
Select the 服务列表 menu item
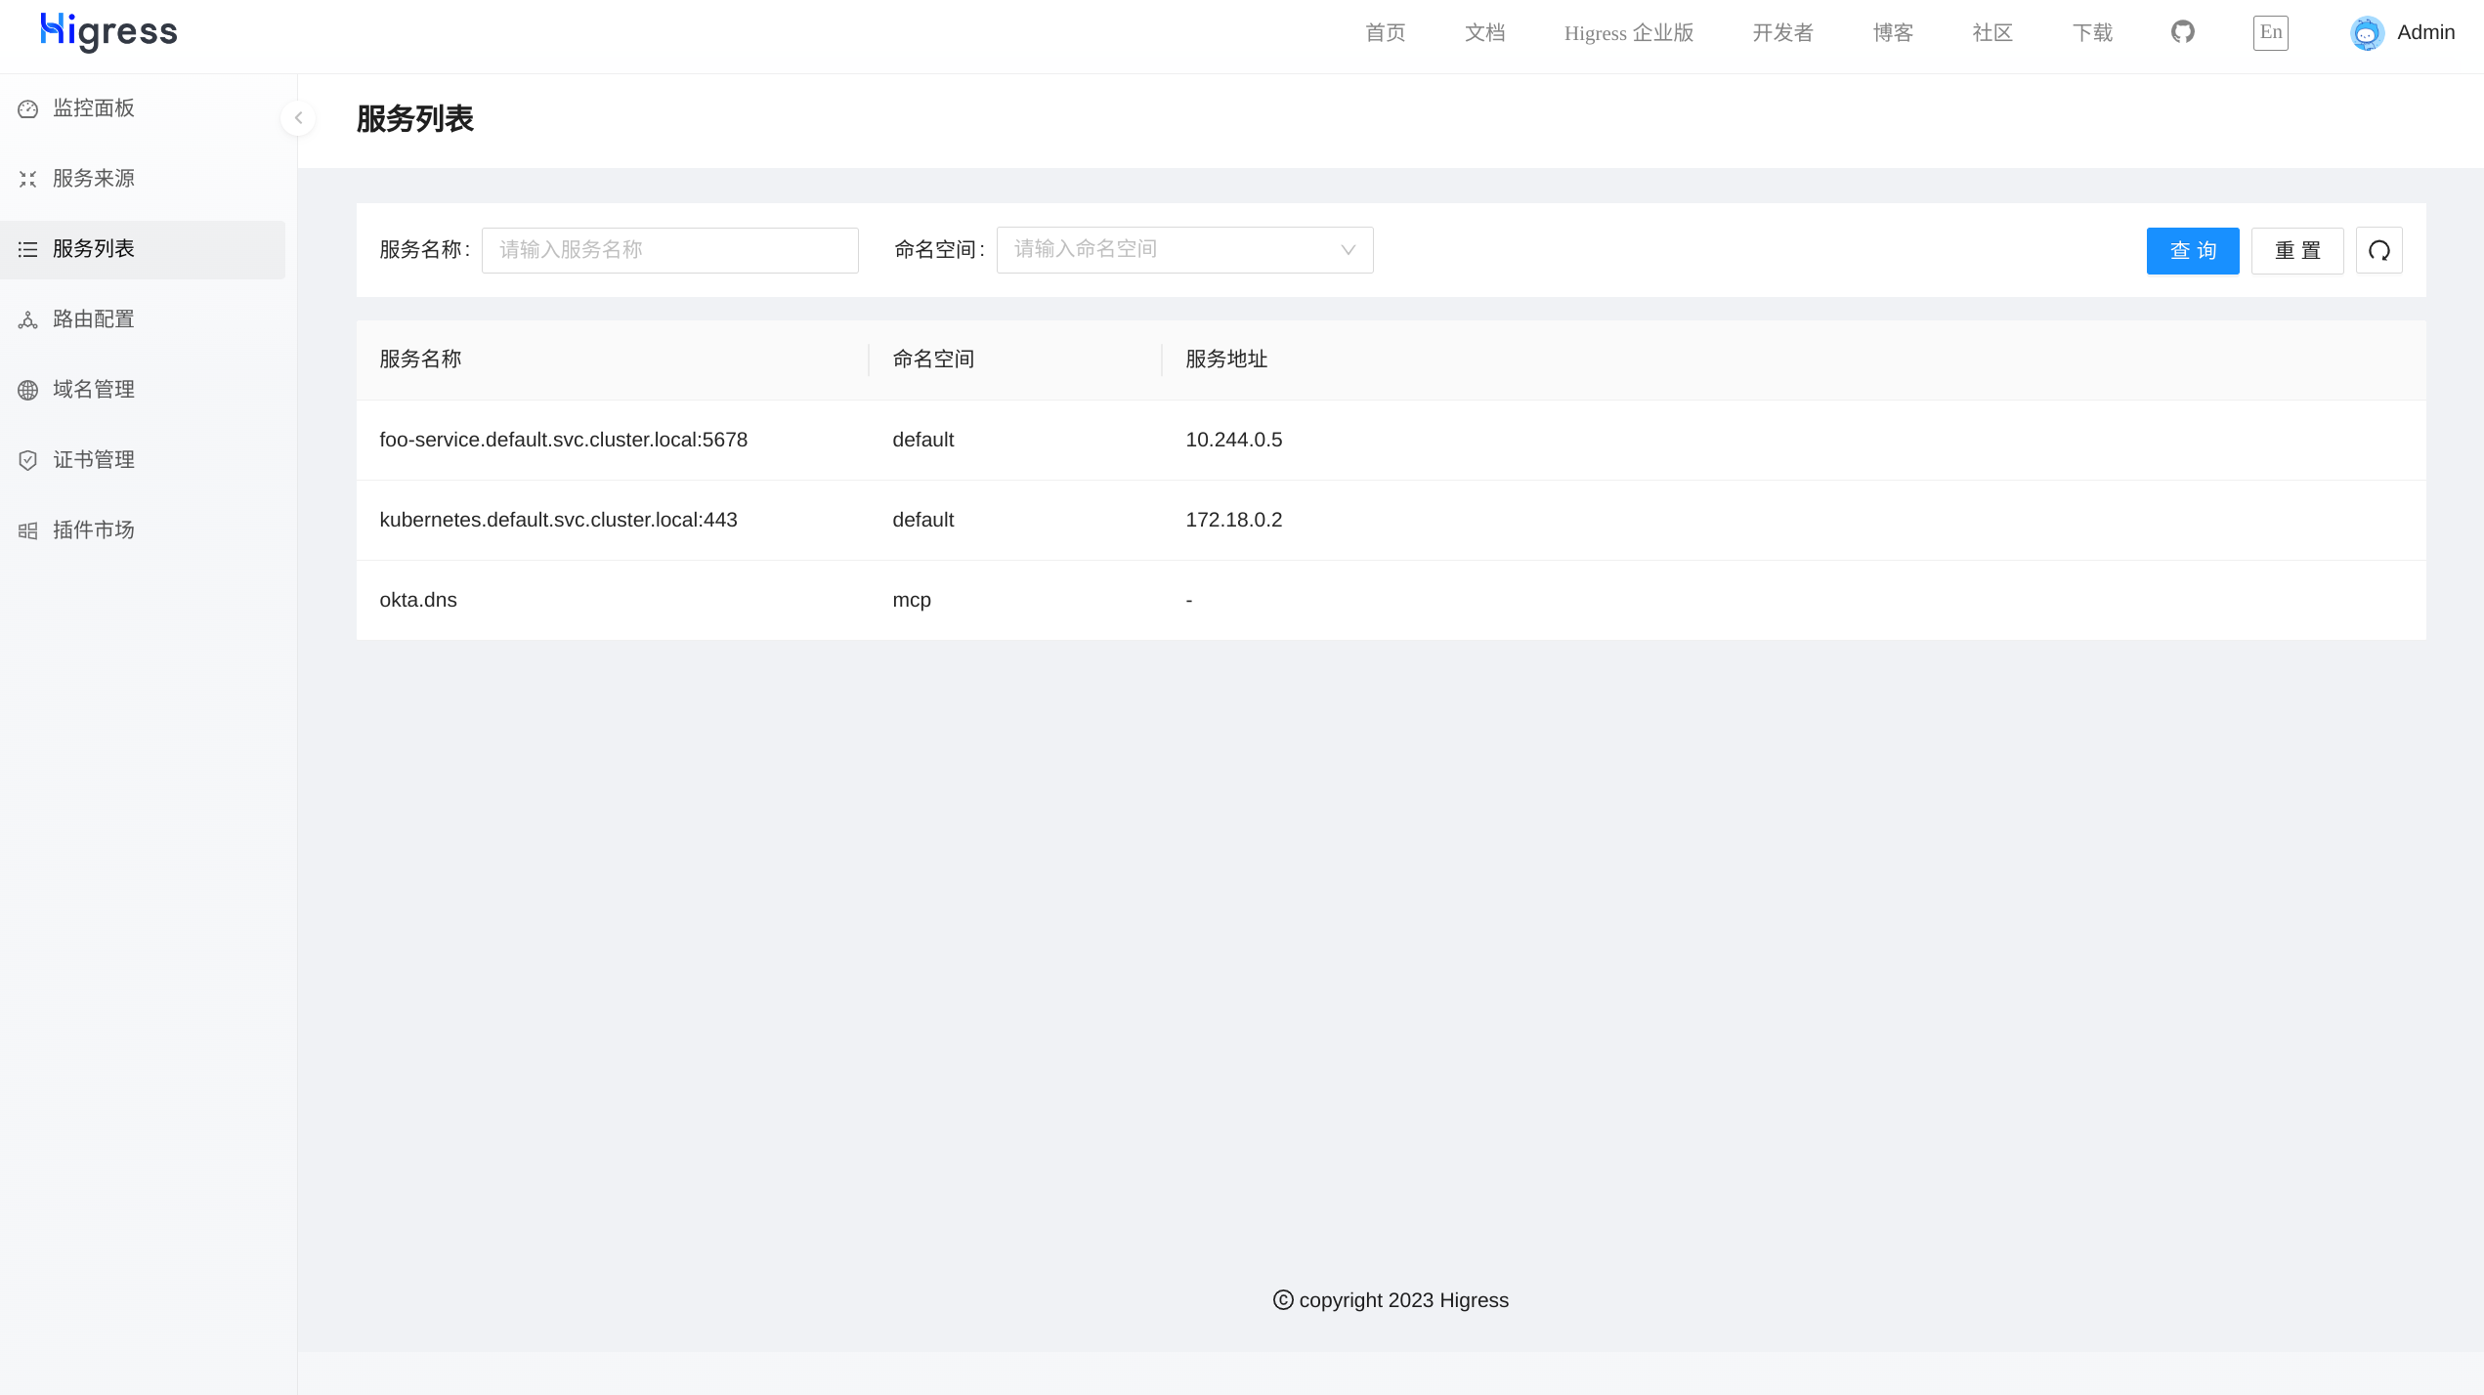pyautogui.click(x=94, y=249)
